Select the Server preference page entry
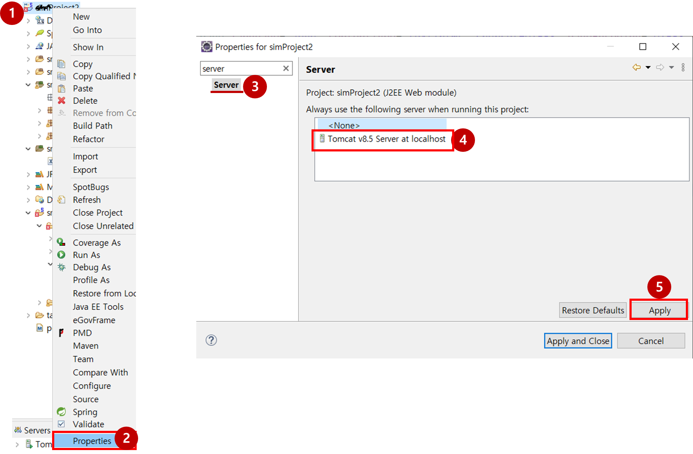 click(x=226, y=85)
